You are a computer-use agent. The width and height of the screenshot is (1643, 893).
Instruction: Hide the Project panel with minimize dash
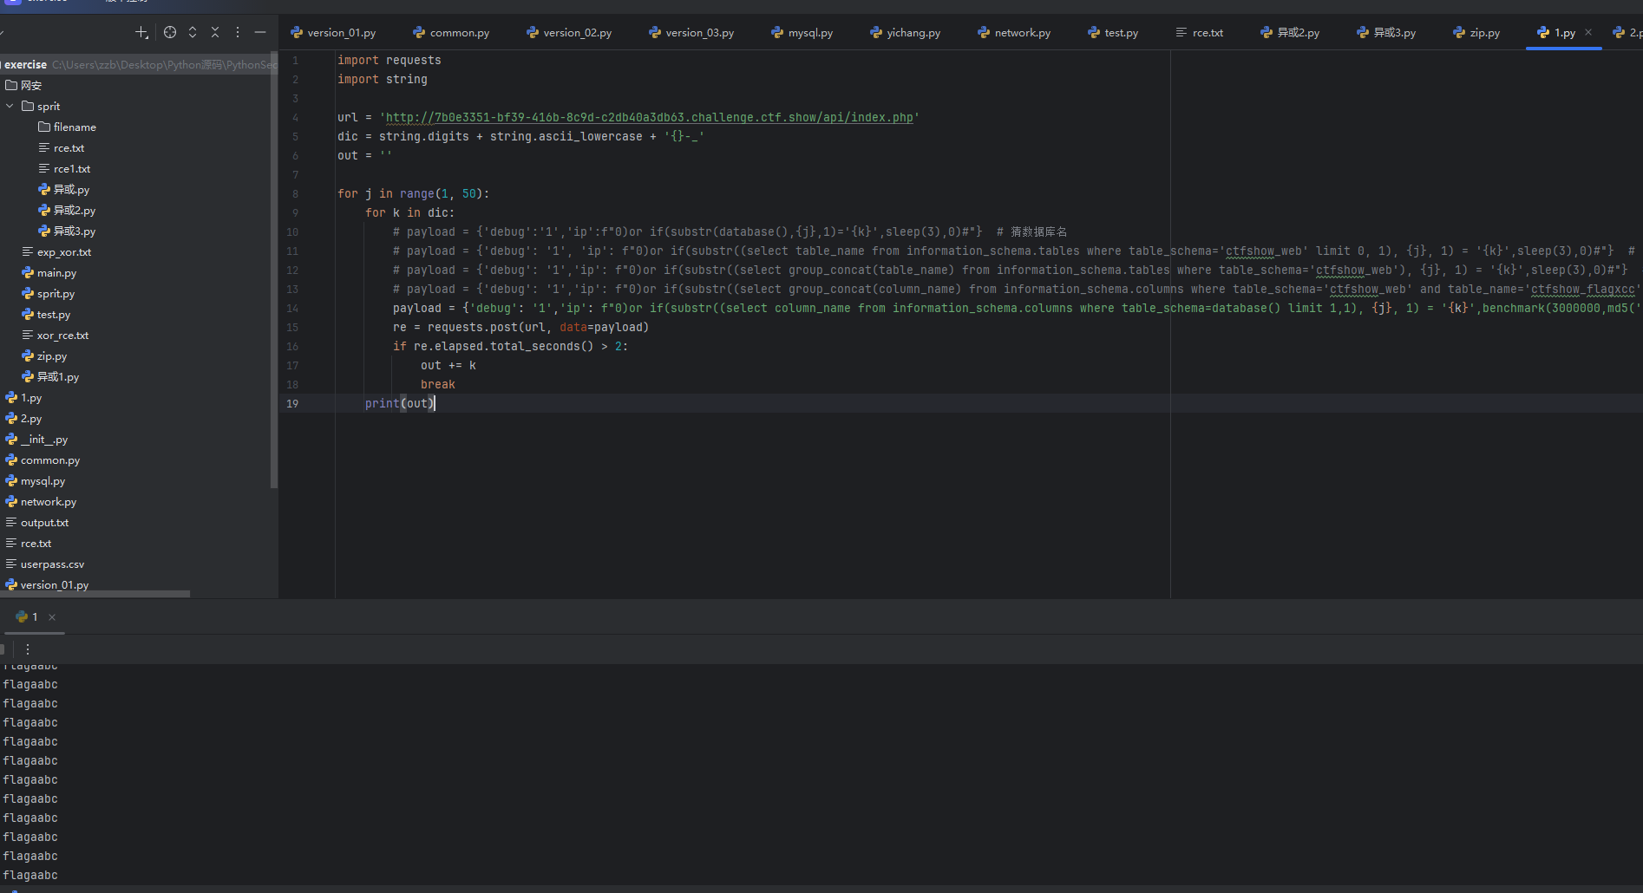pos(260,32)
